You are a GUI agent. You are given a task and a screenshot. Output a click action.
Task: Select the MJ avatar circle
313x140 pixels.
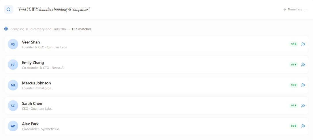[x=13, y=85]
